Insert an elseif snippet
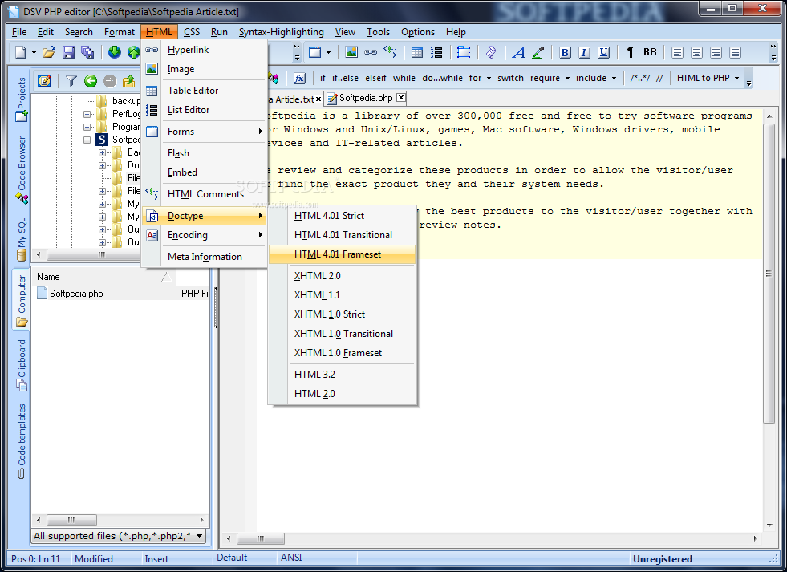 tap(376, 78)
